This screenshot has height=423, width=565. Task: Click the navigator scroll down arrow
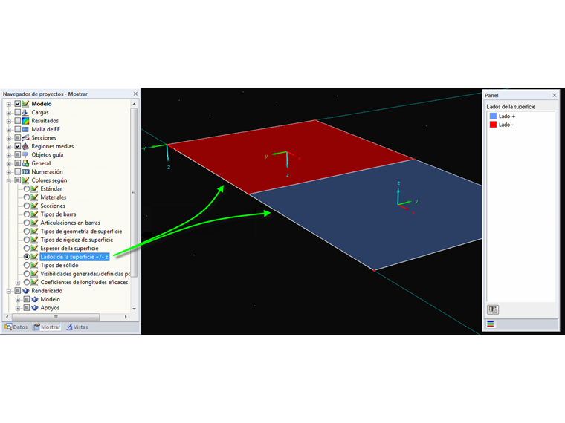coord(134,309)
